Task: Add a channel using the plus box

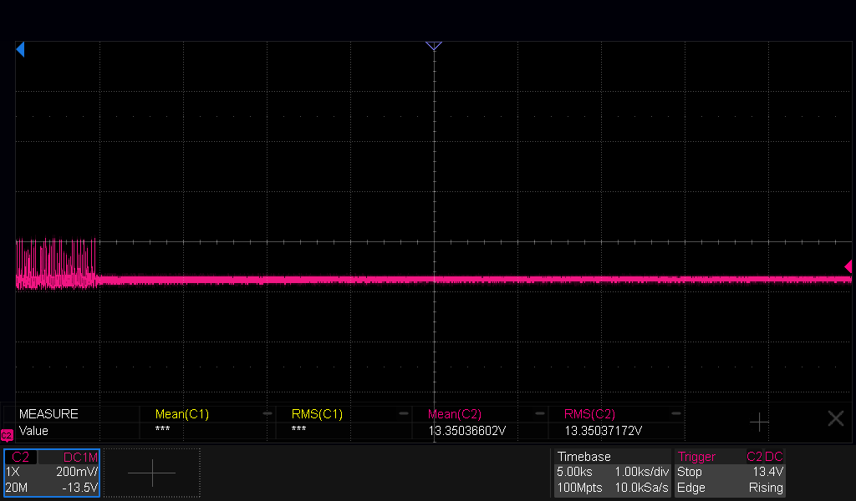Action: pyautogui.click(x=152, y=473)
